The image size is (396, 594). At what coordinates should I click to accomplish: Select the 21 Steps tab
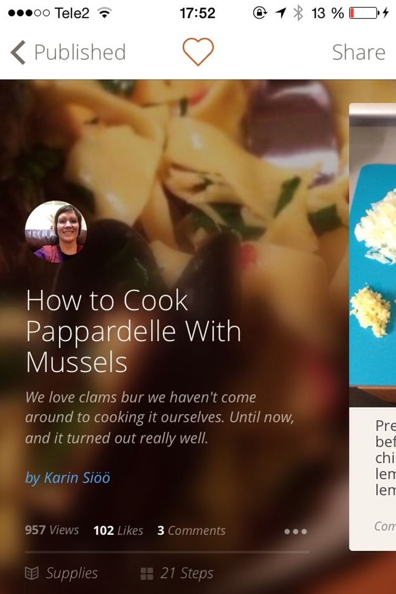pyautogui.click(x=177, y=573)
